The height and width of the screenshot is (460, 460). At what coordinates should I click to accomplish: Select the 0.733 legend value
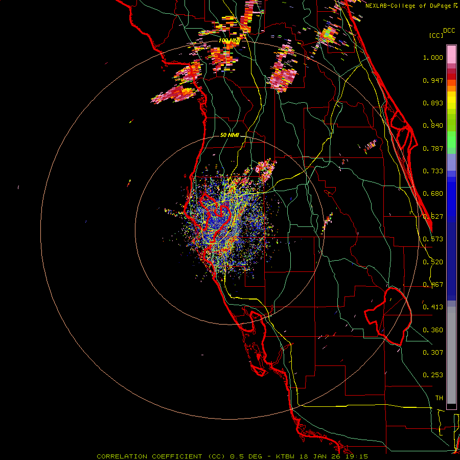click(x=433, y=171)
